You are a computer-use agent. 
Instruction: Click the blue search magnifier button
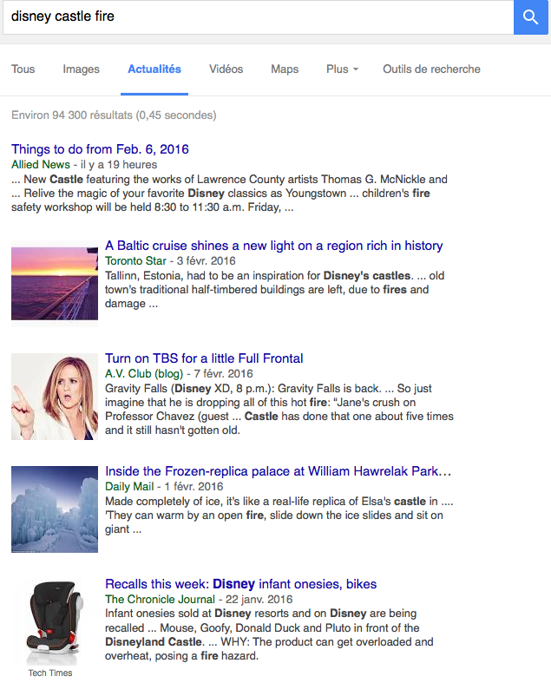[x=530, y=17]
